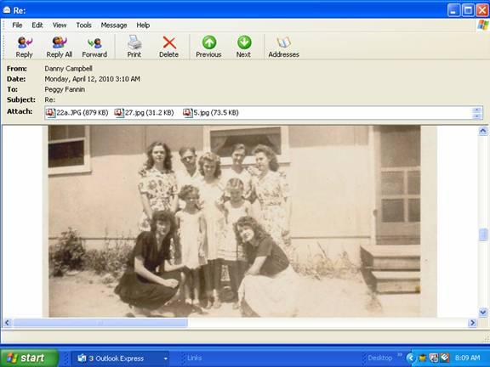Expand the Outlook Express taskbar group arrow

pos(166,359)
